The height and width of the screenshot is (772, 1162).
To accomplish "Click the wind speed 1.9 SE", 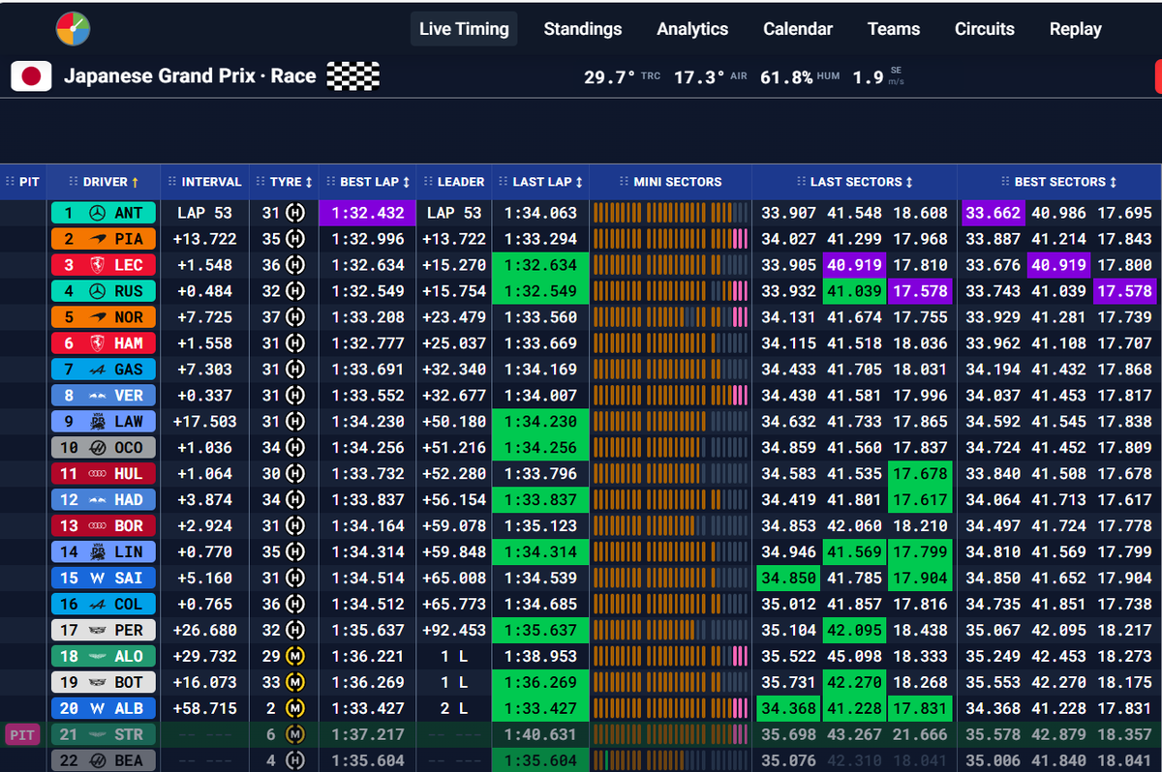I will (x=878, y=76).
